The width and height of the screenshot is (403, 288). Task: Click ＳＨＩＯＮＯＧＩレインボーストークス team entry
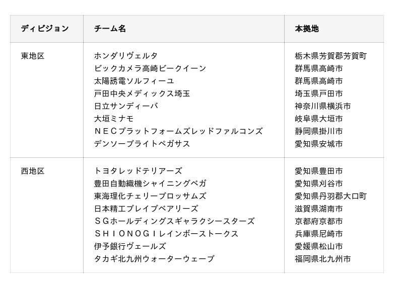[x=166, y=234]
